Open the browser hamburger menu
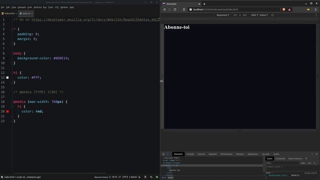This screenshot has width=320, height=180. point(315,9)
